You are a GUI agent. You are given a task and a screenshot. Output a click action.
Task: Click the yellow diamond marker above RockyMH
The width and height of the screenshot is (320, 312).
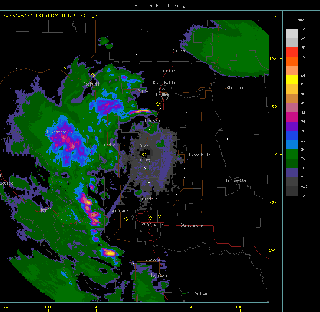(x=92, y=76)
